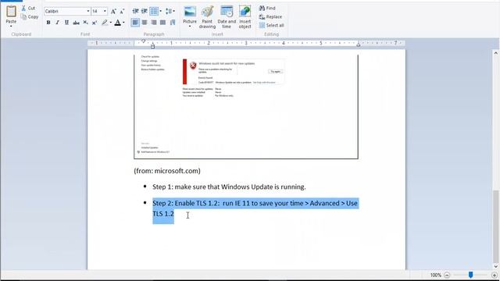Align text right
This screenshot has width=500, height=281.
pyautogui.click(x=154, y=23)
